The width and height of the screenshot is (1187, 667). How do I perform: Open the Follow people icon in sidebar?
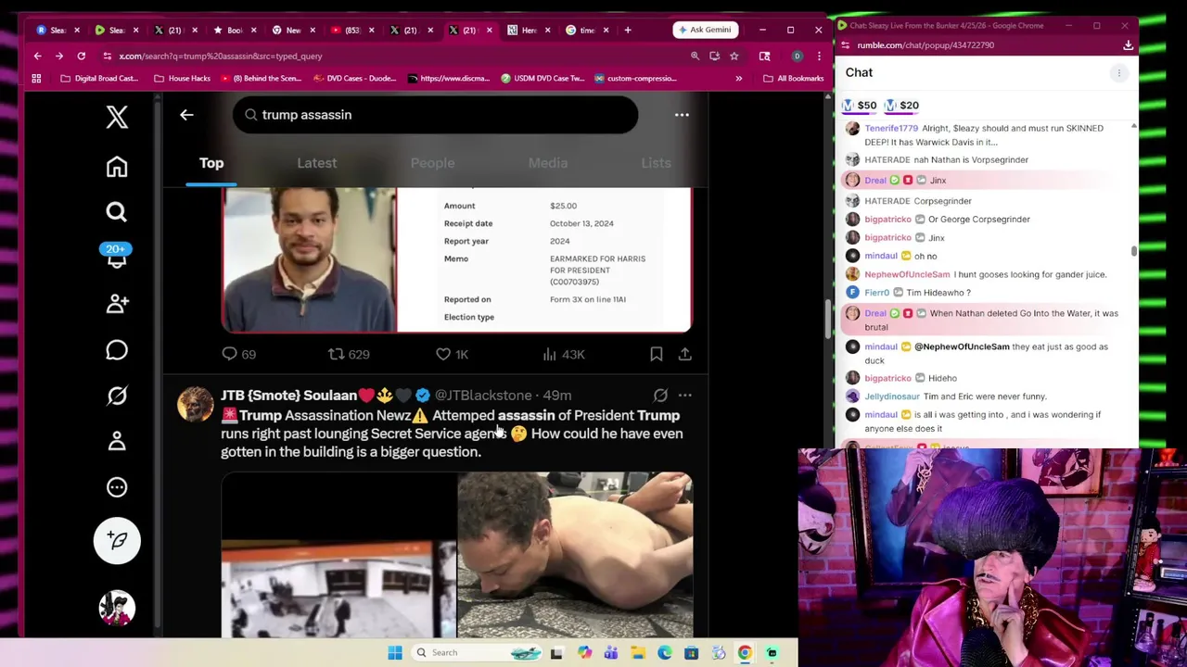(117, 304)
